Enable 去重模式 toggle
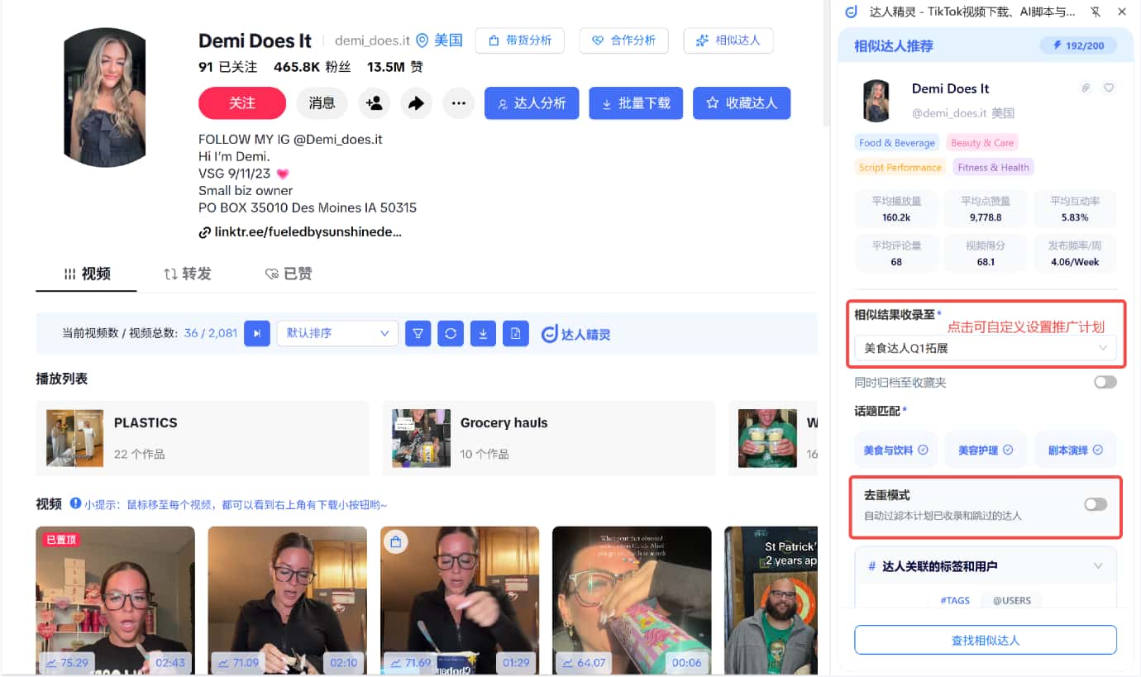 [1095, 503]
